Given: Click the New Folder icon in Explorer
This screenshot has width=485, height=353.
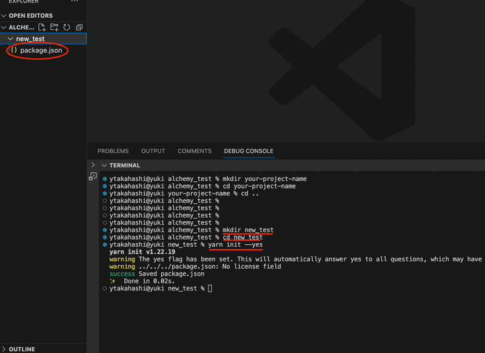Looking at the screenshot, I should (54, 27).
